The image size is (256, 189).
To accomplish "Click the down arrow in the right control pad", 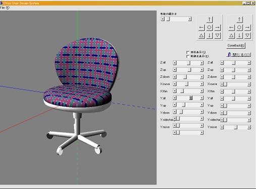I will (x=239, y=36).
